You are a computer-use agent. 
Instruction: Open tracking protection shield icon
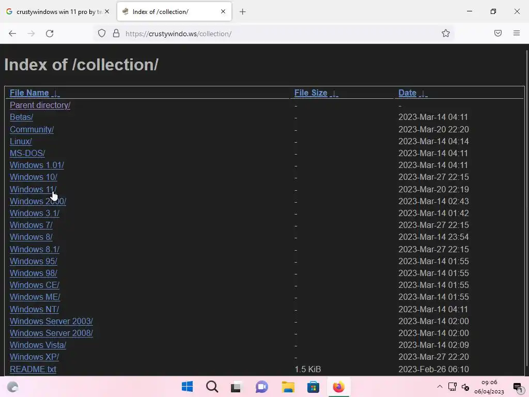[x=102, y=34]
